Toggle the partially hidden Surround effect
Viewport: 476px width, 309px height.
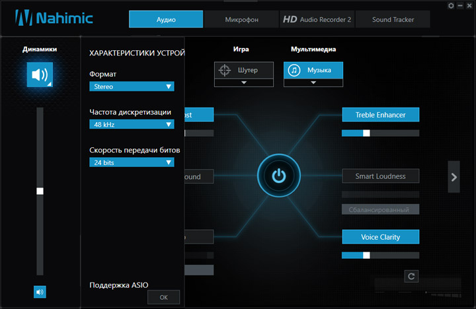[199, 176]
